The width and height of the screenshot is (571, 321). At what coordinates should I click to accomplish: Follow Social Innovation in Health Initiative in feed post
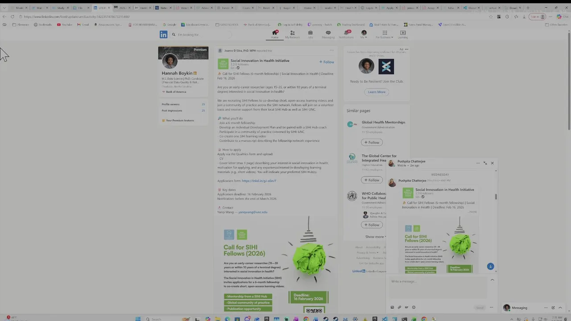click(x=327, y=62)
